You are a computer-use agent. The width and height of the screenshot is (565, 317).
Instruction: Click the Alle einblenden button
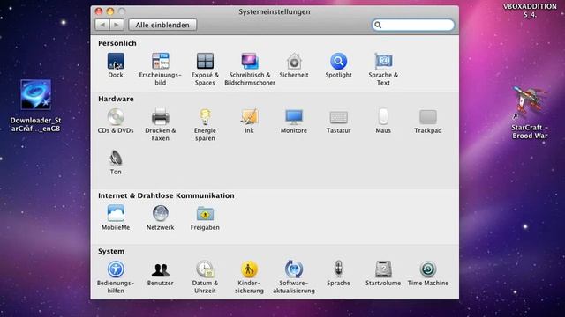click(x=162, y=25)
